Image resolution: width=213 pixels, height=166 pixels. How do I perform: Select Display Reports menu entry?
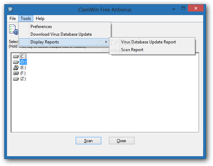65,42
